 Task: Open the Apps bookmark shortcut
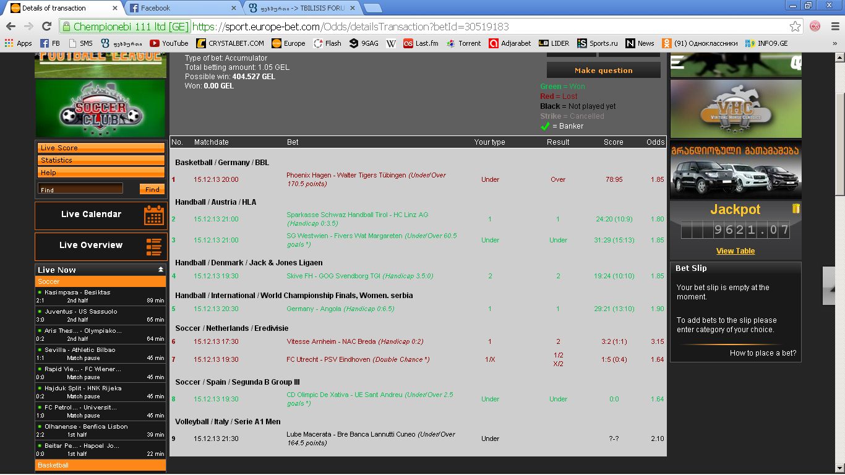click(19, 43)
